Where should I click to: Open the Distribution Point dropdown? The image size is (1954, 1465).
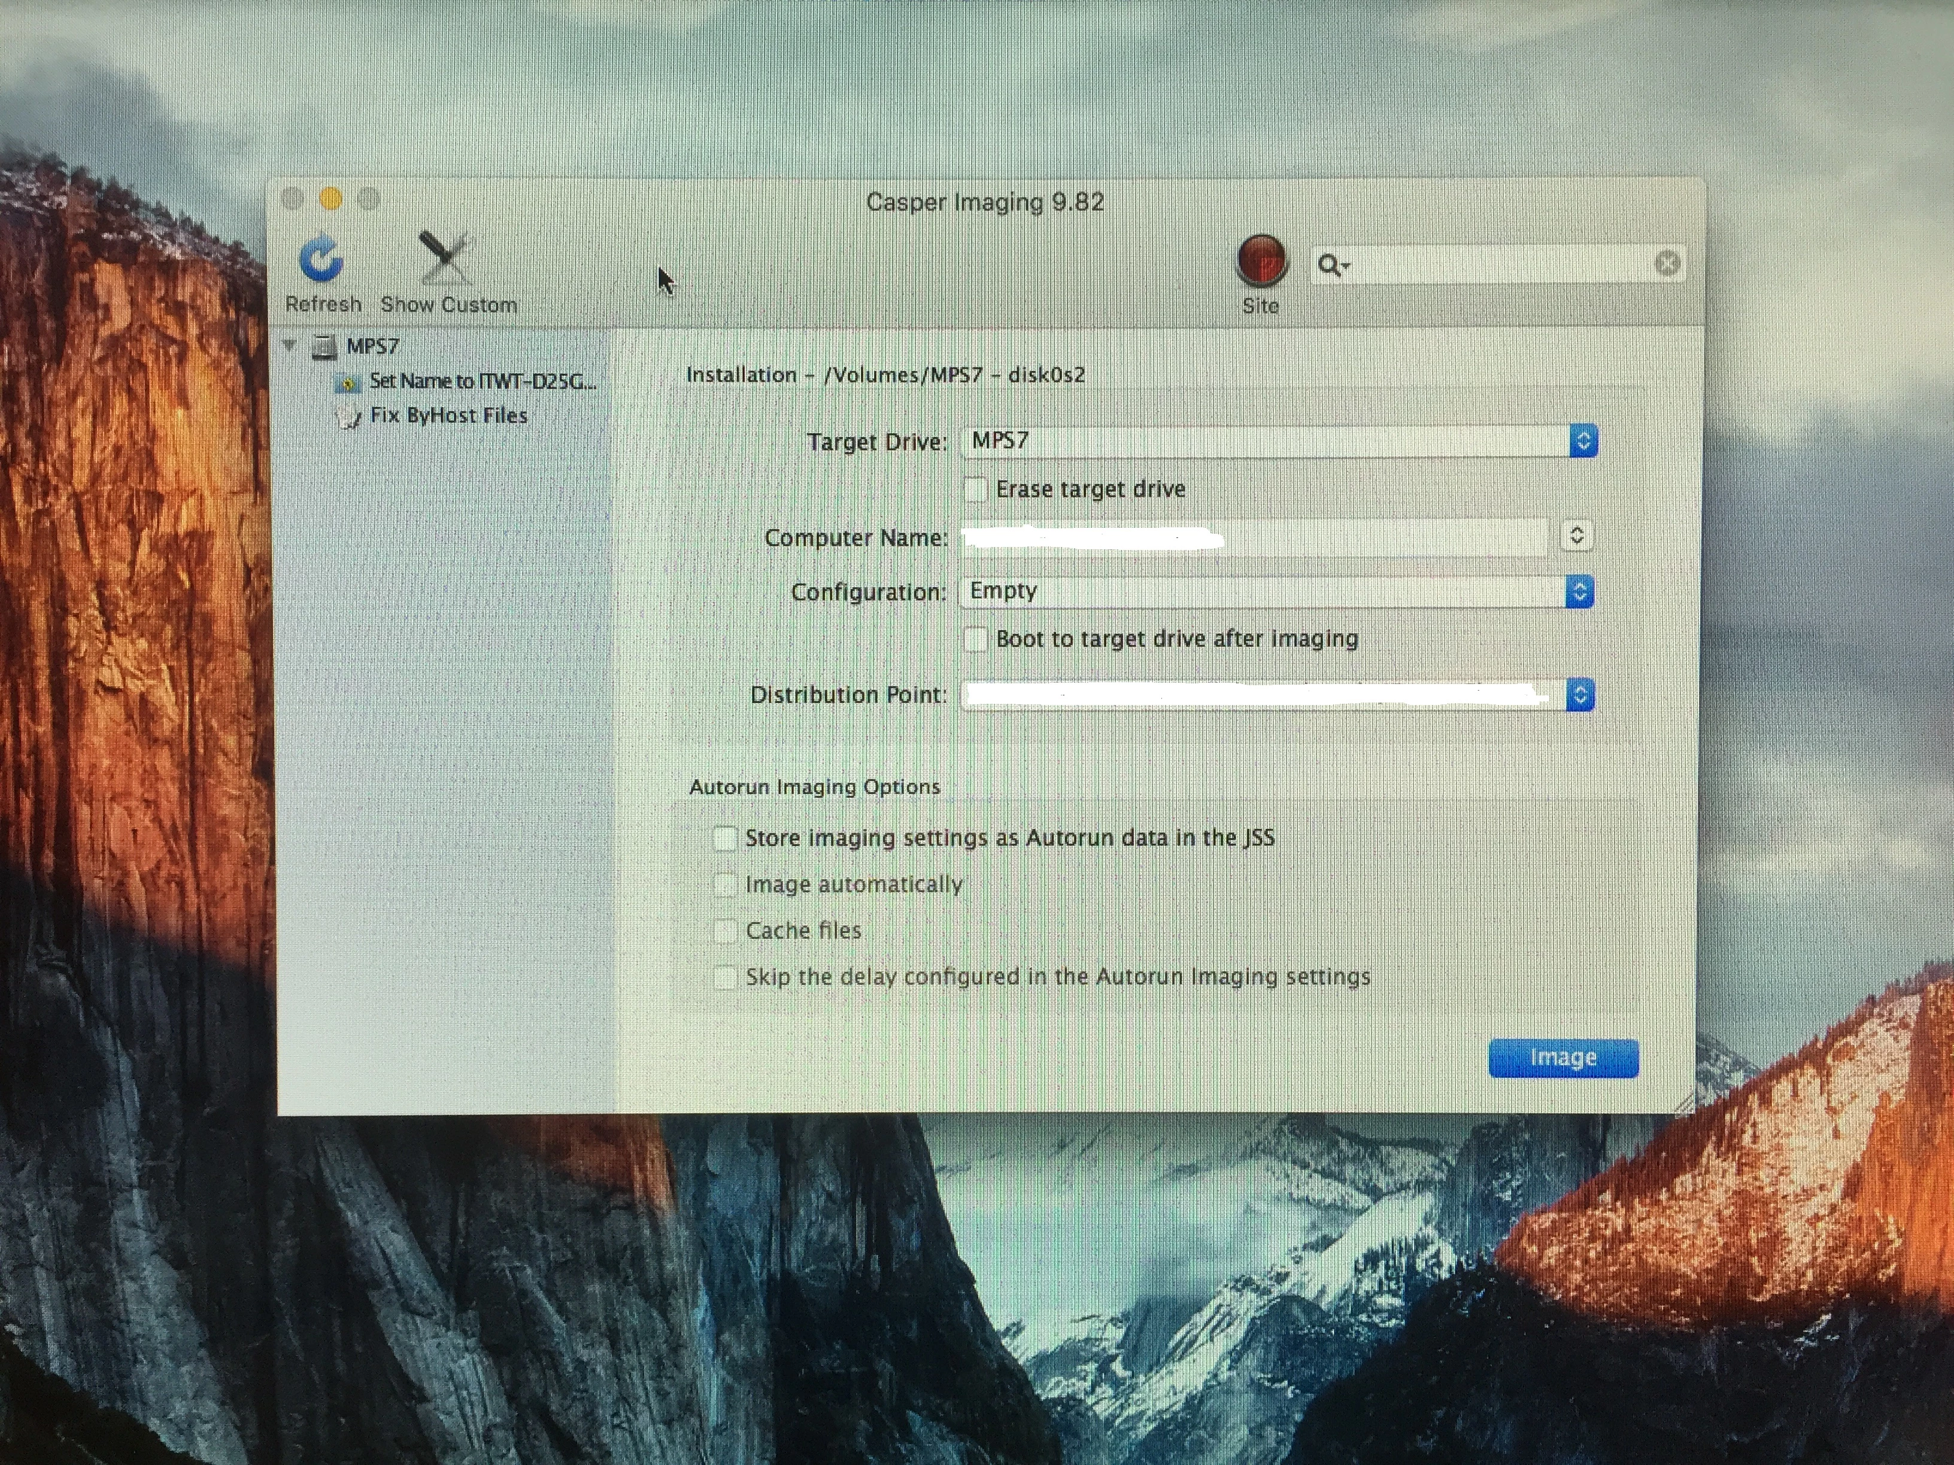click(1278, 695)
